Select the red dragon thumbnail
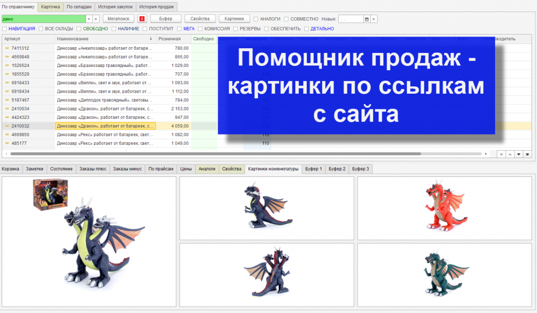537x313 pixels. pos(445,208)
